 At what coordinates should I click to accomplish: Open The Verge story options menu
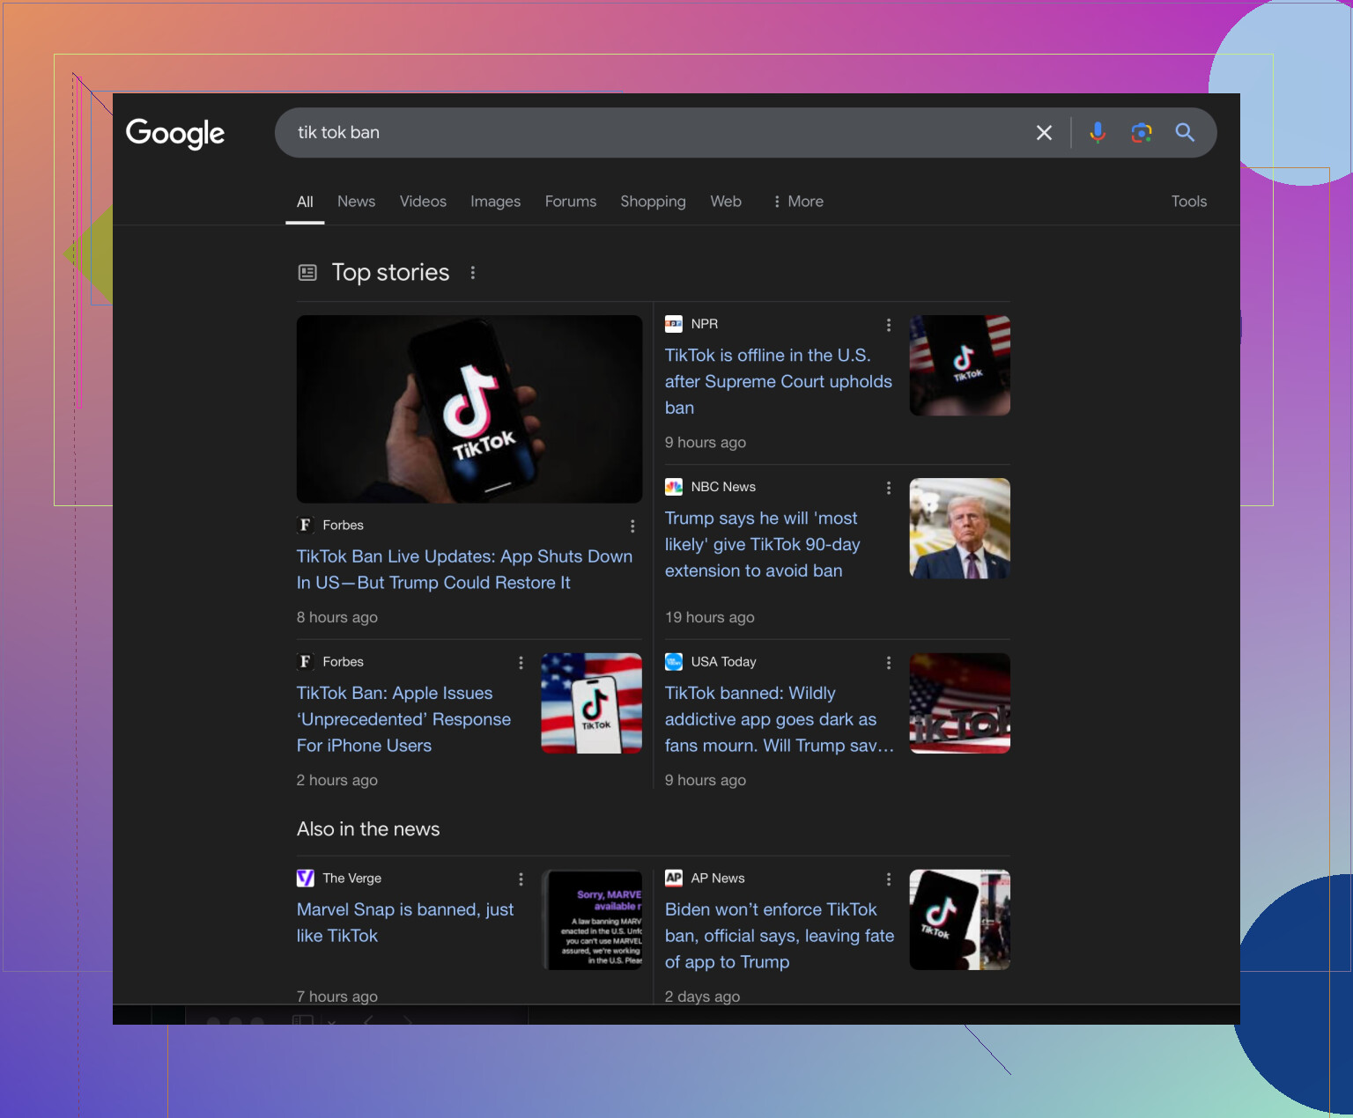tap(521, 879)
